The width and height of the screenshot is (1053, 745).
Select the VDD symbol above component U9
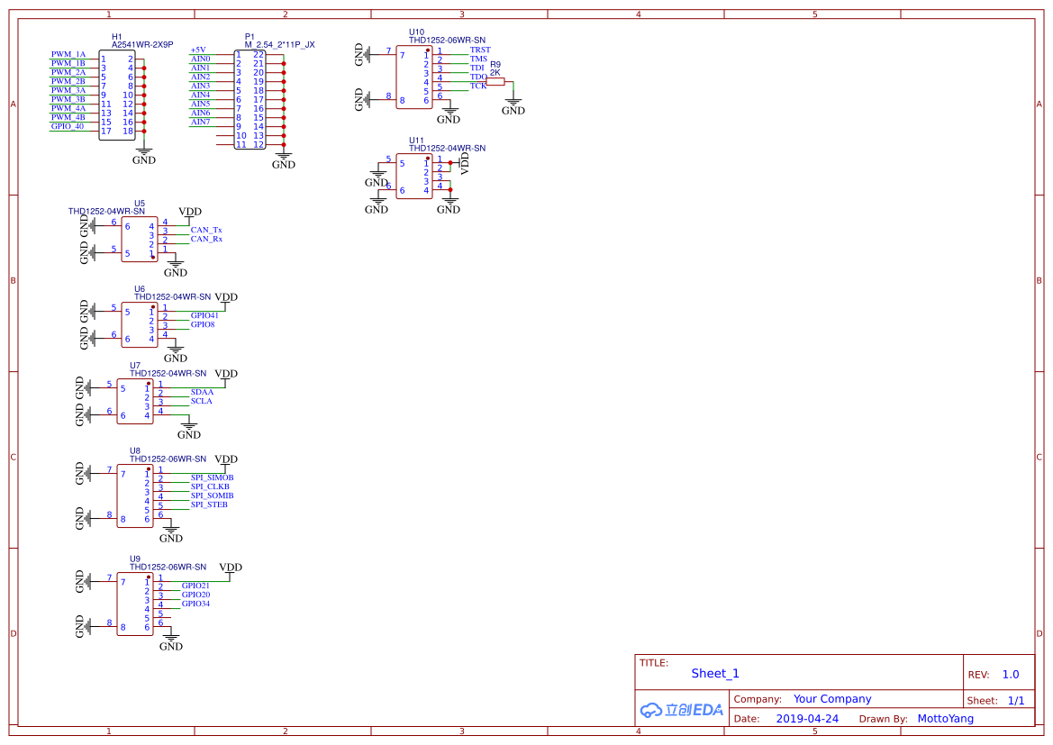coord(231,568)
